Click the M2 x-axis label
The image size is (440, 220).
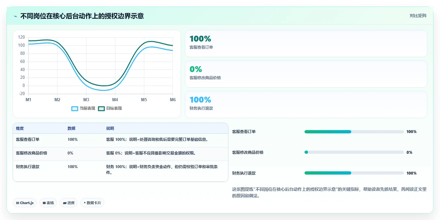57,100
